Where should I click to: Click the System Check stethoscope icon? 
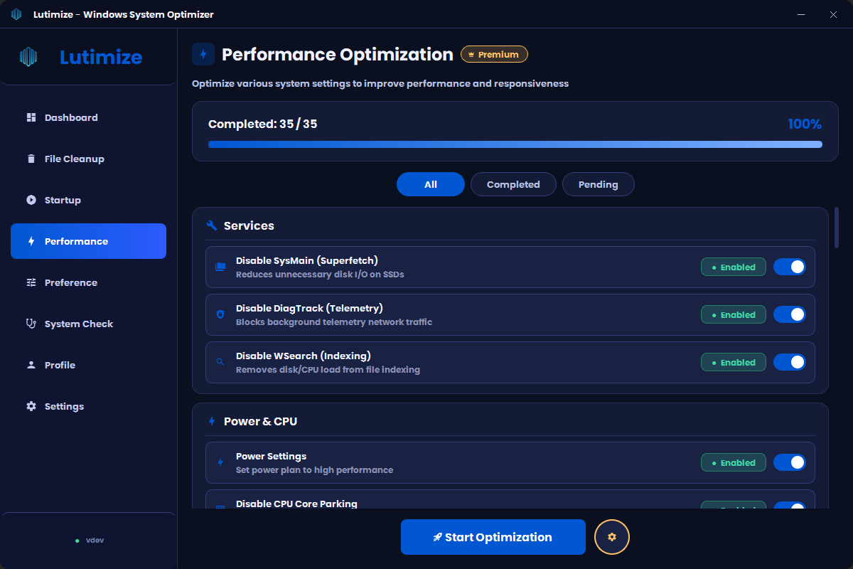coord(31,324)
